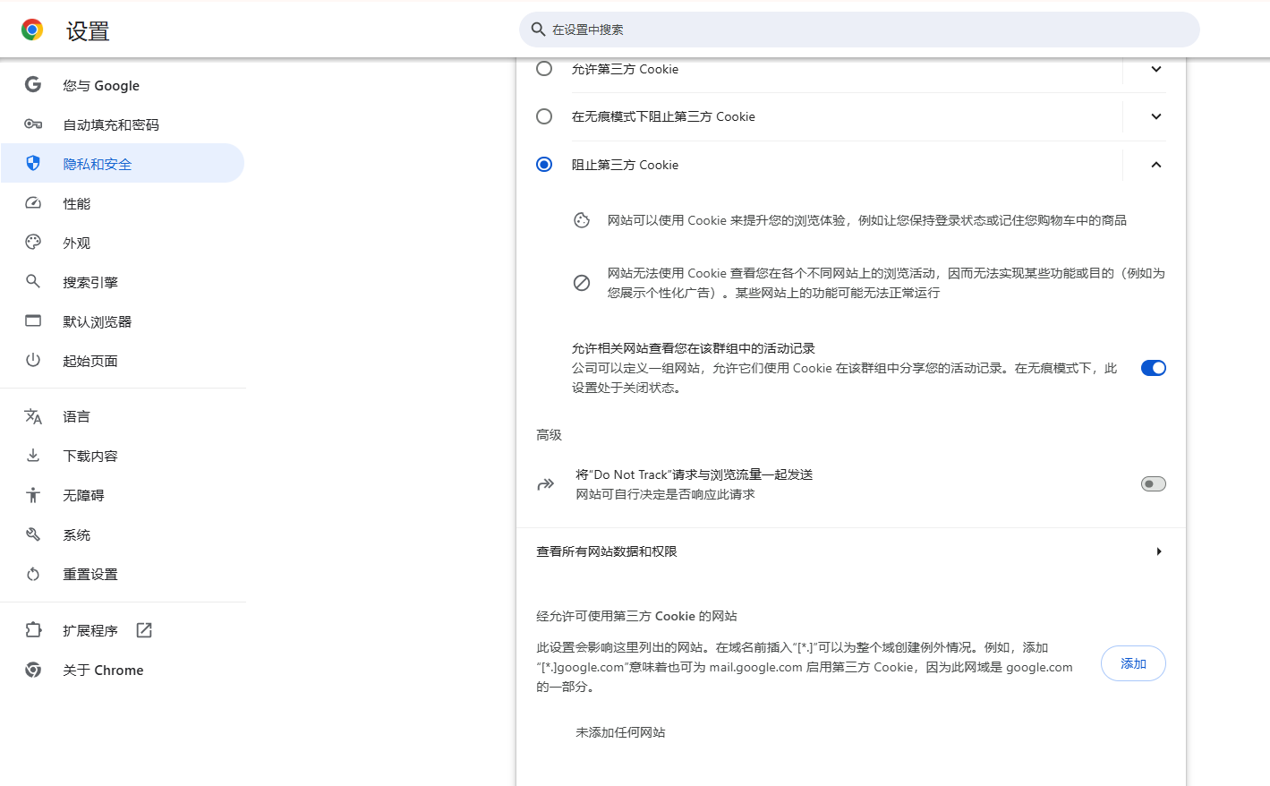Open 扩展程序 link in sidebar

pos(123,630)
